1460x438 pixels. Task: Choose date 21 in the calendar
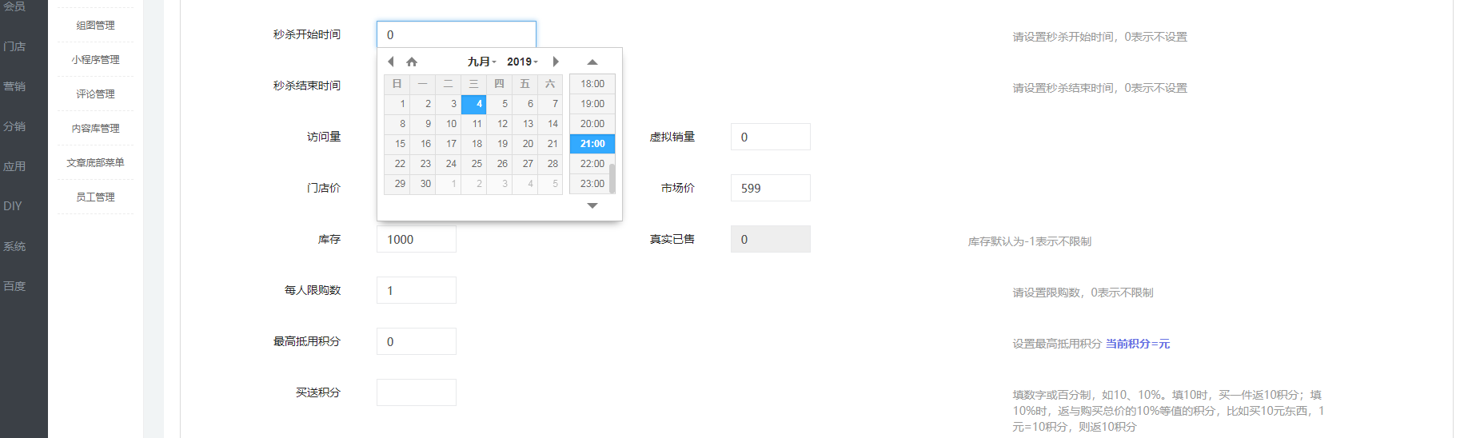click(x=550, y=144)
